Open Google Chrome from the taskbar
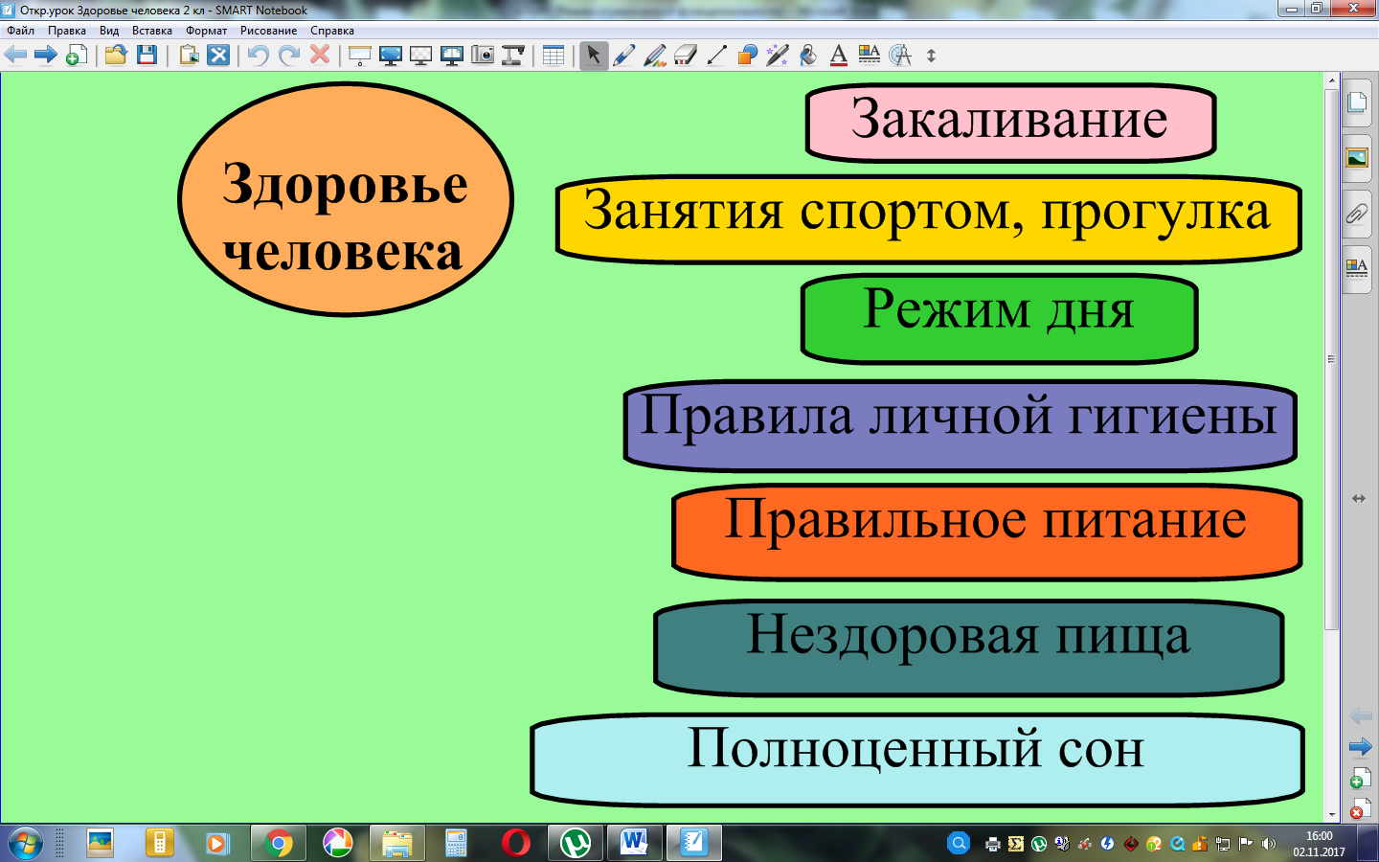 (x=279, y=843)
